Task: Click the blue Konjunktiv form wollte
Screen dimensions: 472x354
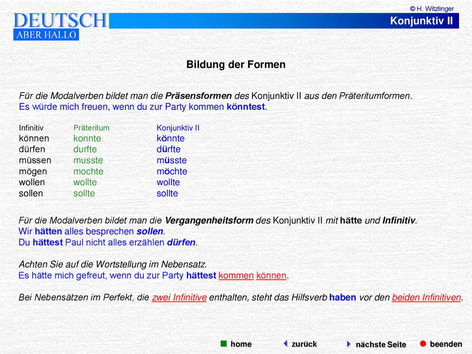Action: tap(168, 183)
